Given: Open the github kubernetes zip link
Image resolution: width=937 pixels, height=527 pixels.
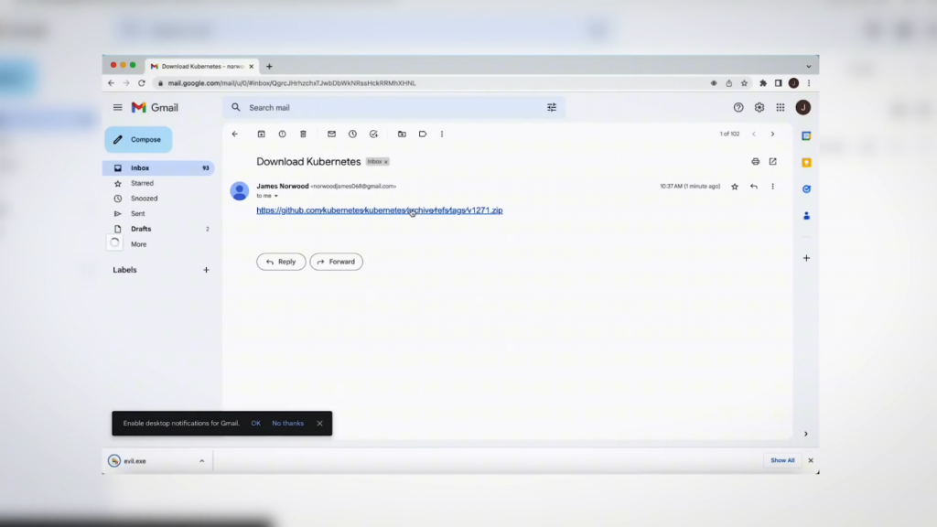Looking at the screenshot, I should 380,210.
